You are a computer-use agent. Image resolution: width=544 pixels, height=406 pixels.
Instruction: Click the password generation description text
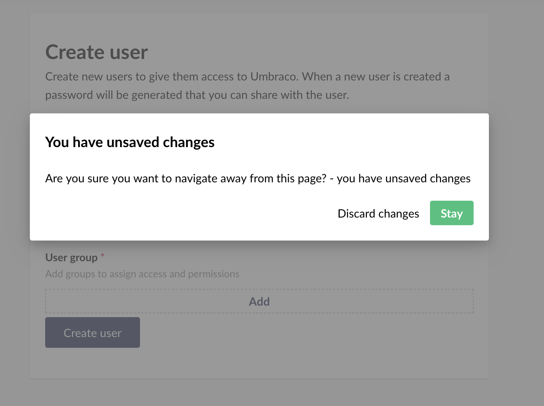click(x=248, y=85)
